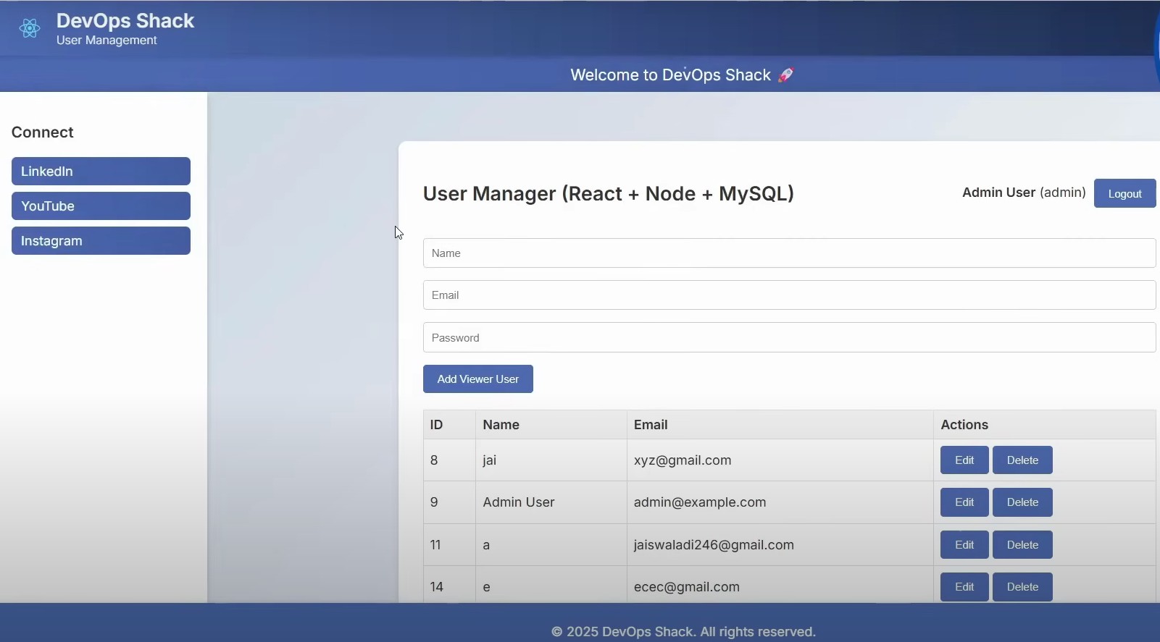The width and height of the screenshot is (1160, 642).
Task: Click the React atom logo icon
Action: [30, 28]
